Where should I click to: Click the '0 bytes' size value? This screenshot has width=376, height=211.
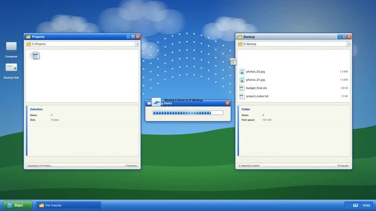pyautogui.click(x=55, y=120)
